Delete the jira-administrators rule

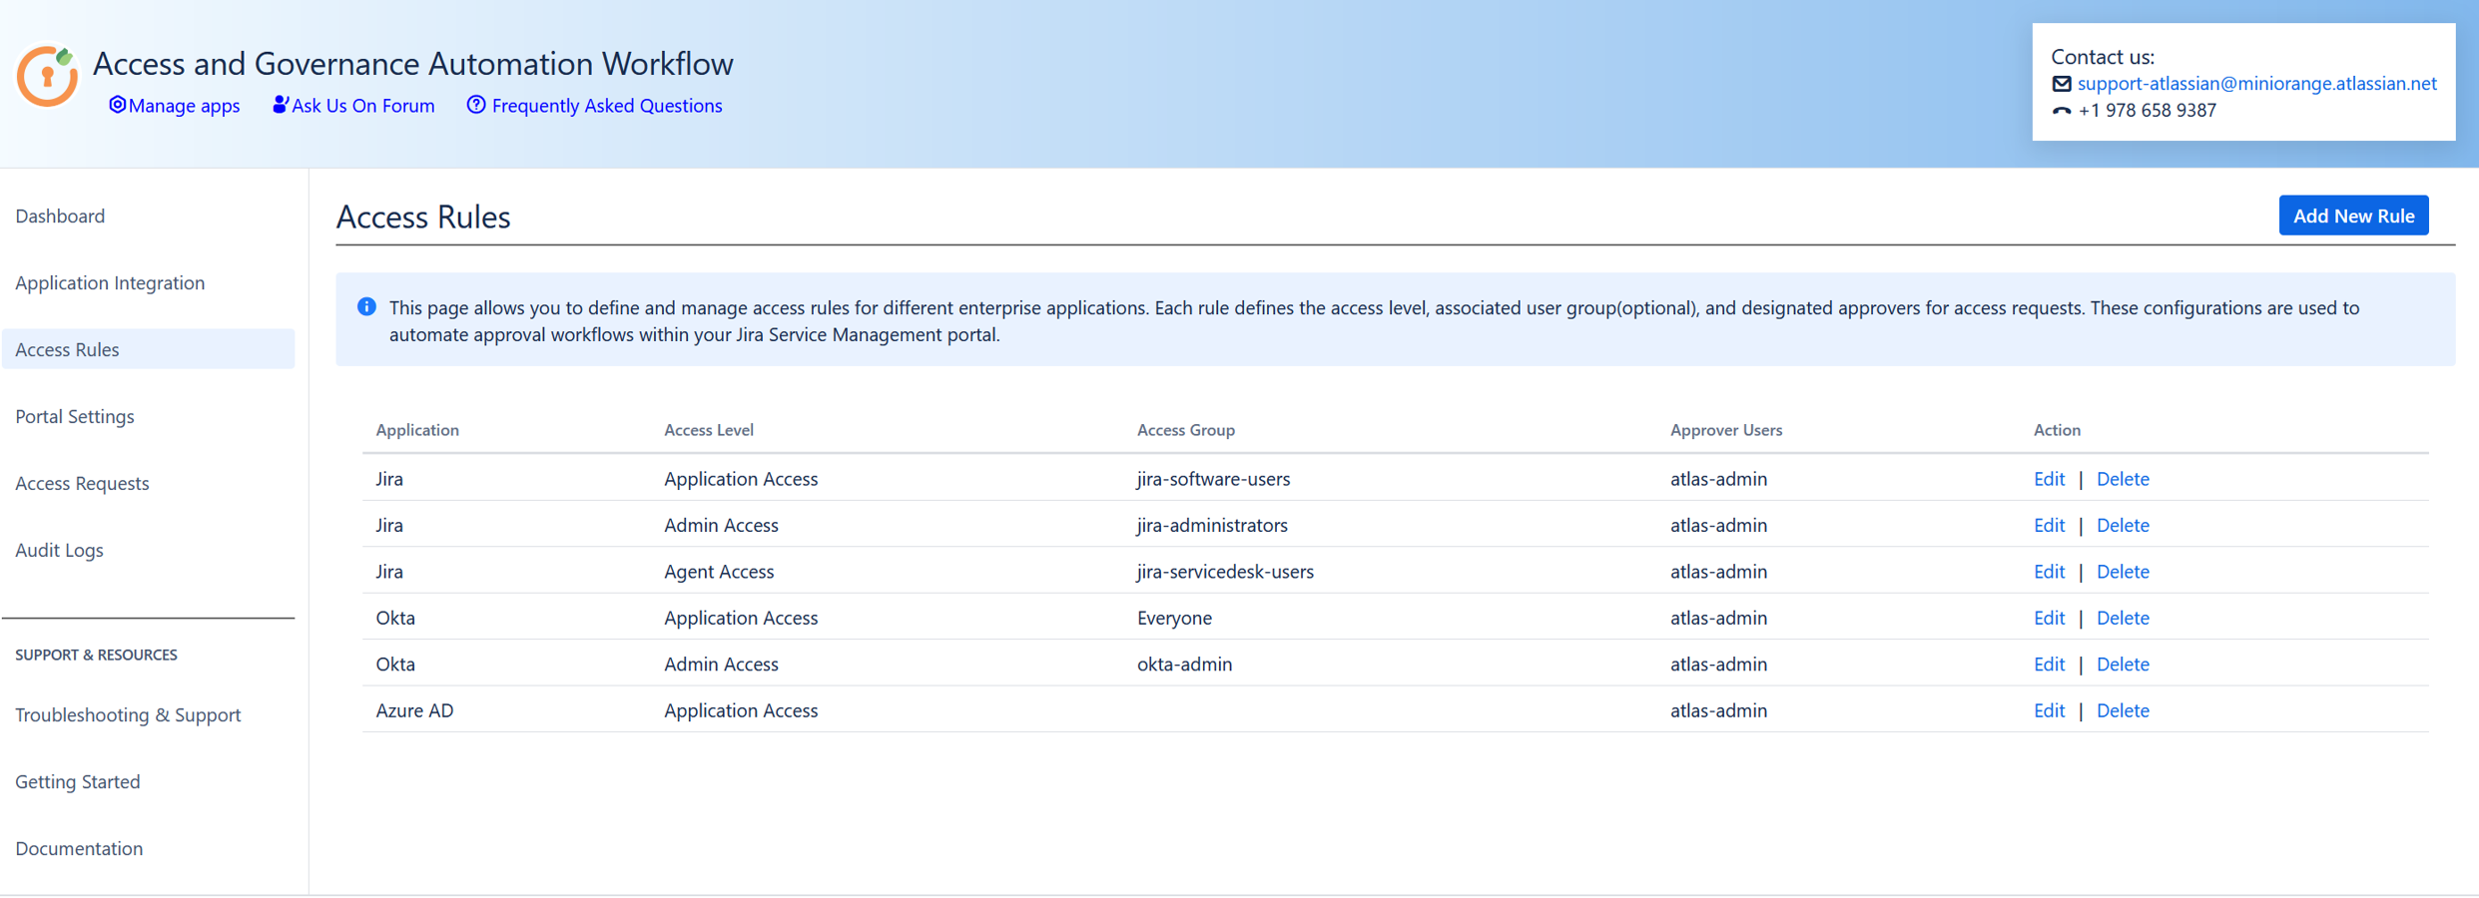(x=2123, y=525)
